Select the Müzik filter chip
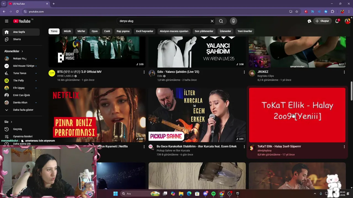Image resolution: width=353 pixels, height=198 pixels. (x=67, y=31)
